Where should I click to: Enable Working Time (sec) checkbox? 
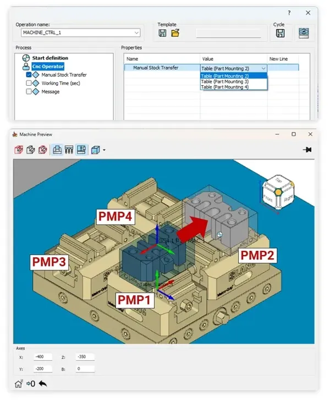point(29,83)
